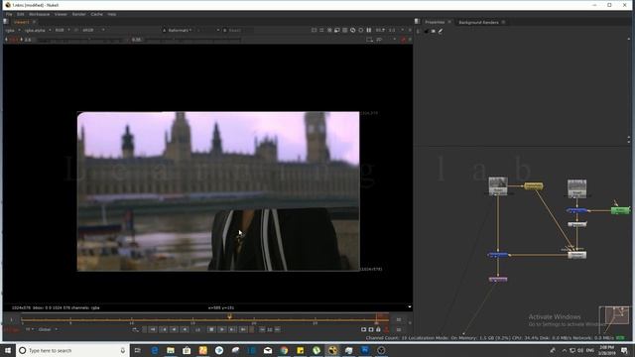The image size is (635, 357).
Task: Open the Render menu
Action: pos(79,14)
